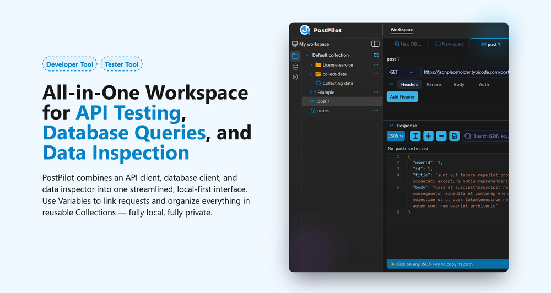Open the more options of post 1 row
Viewport: 551px width, 293px height.
click(x=376, y=101)
